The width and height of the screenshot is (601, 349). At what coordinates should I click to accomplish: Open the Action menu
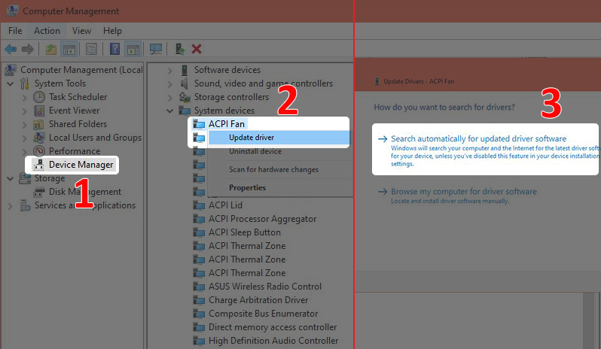[x=47, y=31]
